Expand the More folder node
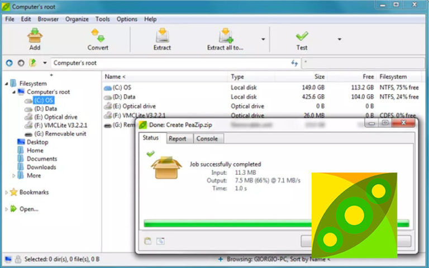The image size is (429, 268). point(14,176)
